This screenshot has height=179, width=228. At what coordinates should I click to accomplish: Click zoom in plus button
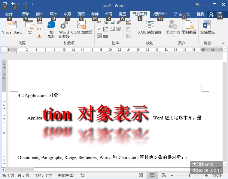[x=206, y=175]
